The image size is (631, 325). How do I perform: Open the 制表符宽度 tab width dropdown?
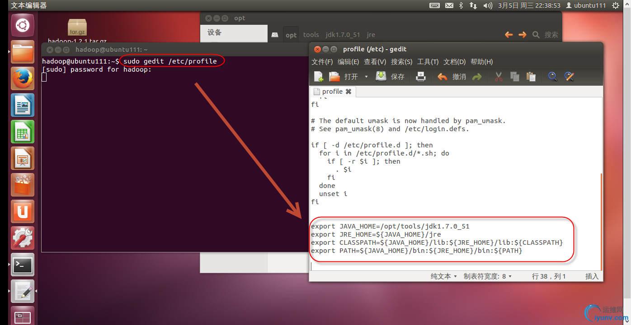point(488,276)
